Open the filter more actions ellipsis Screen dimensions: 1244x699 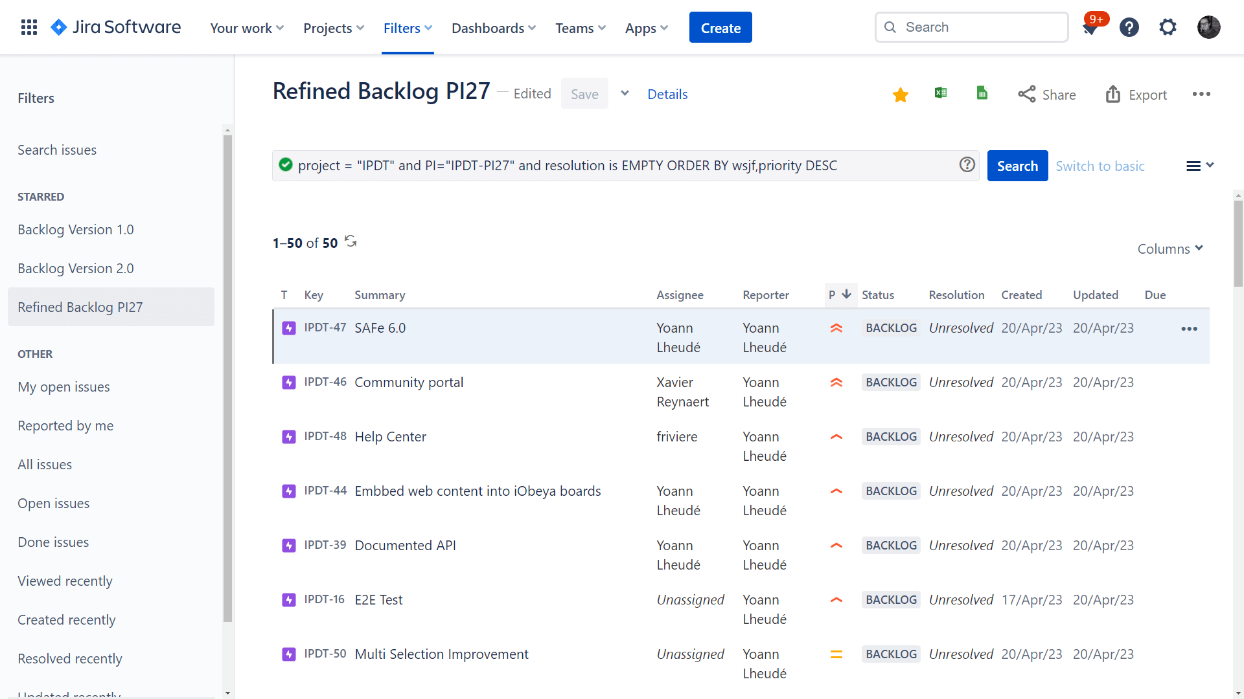pyautogui.click(x=1201, y=94)
